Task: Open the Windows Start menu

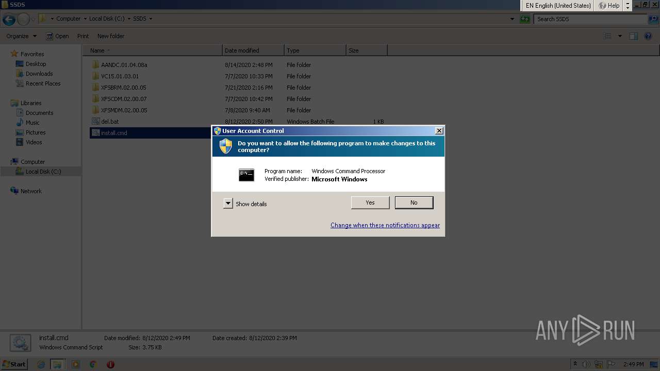Action: 14,364
